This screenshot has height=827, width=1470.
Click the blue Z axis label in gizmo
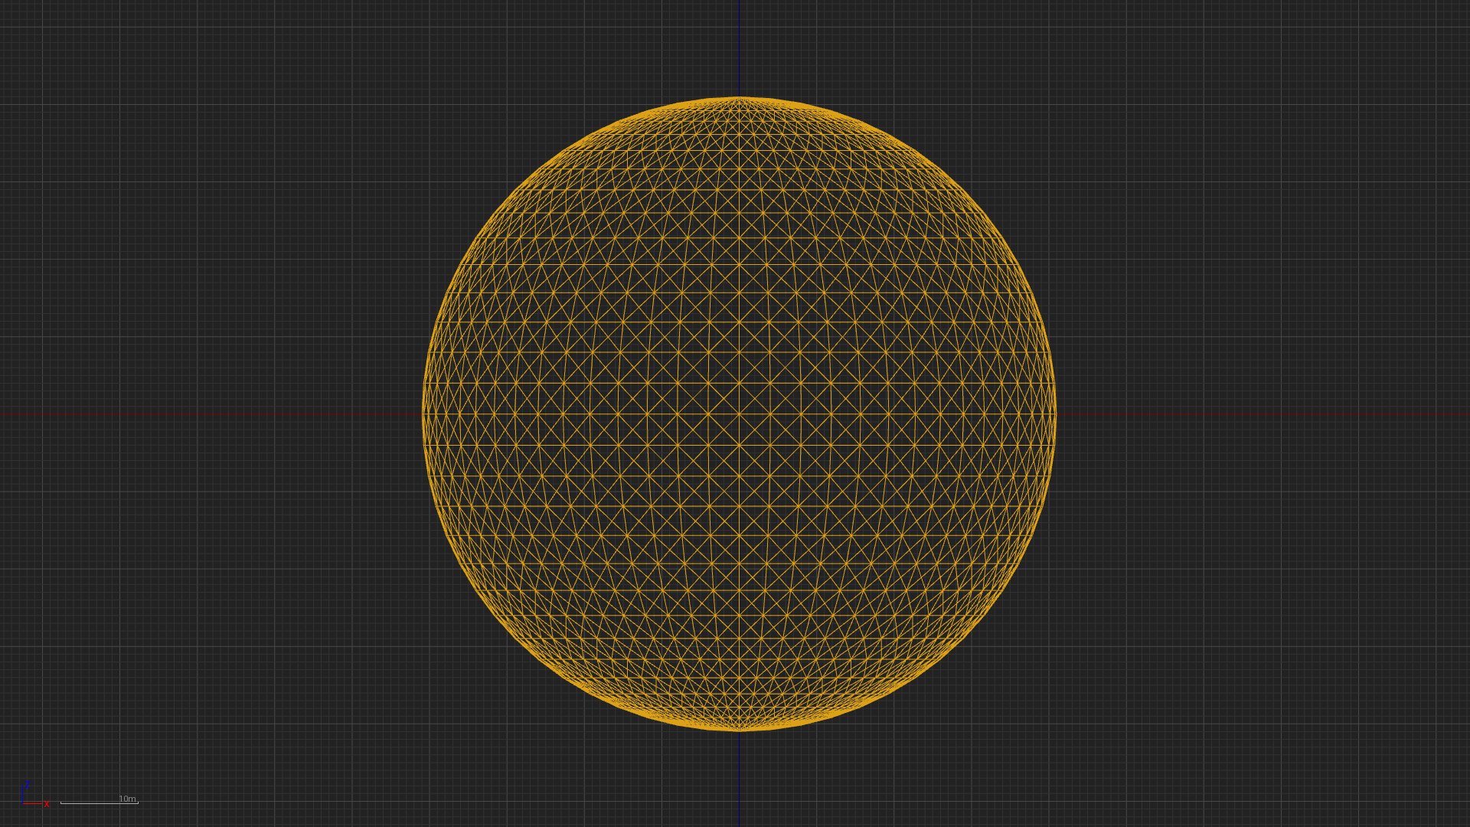(x=28, y=785)
